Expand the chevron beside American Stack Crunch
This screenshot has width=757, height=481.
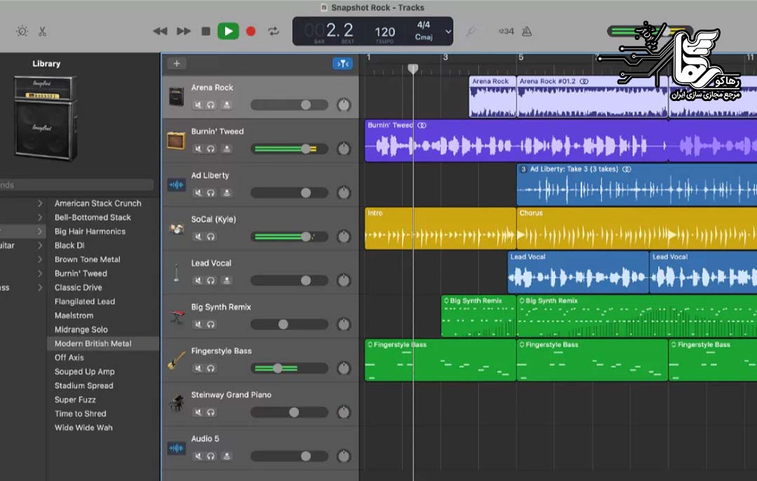point(40,203)
